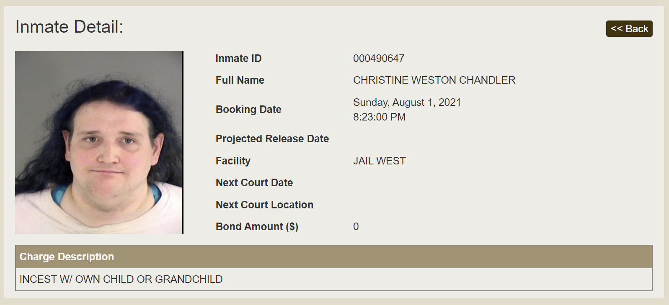Select the charge description row text
The height and width of the screenshot is (305, 669).
(x=121, y=279)
